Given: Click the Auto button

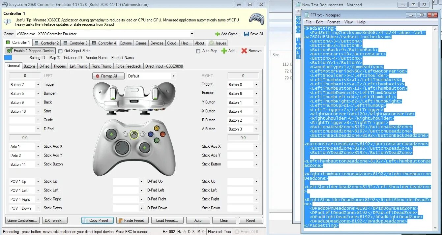Looking at the screenshot, I should pyautogui.click(x=198, y=220).
